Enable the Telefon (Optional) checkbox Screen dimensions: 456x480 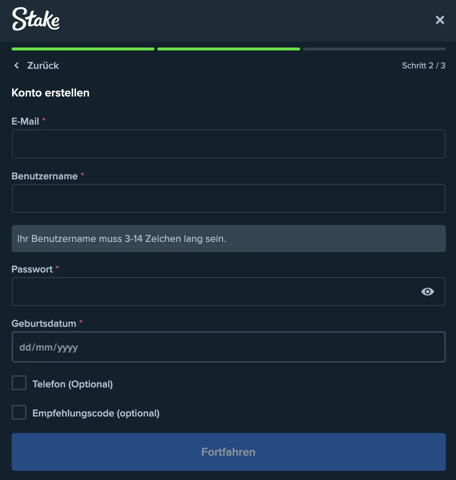point(19,383)
